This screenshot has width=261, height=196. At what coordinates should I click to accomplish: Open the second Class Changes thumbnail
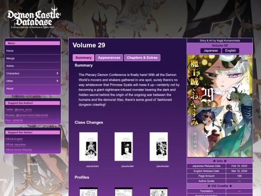(124, 147)
